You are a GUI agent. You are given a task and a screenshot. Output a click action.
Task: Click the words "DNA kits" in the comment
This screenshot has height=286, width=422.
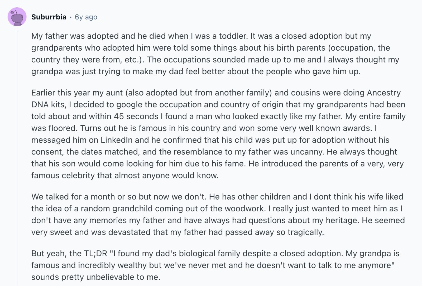click(48, 105)
